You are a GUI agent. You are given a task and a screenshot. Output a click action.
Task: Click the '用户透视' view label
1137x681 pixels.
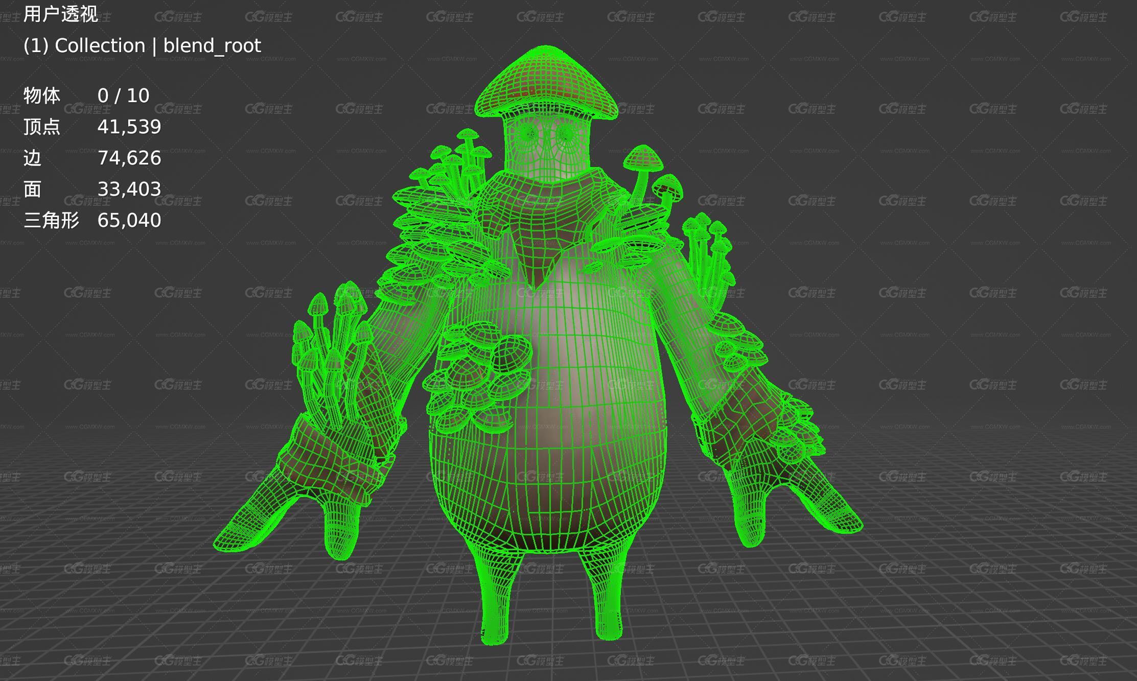point(60,14)
